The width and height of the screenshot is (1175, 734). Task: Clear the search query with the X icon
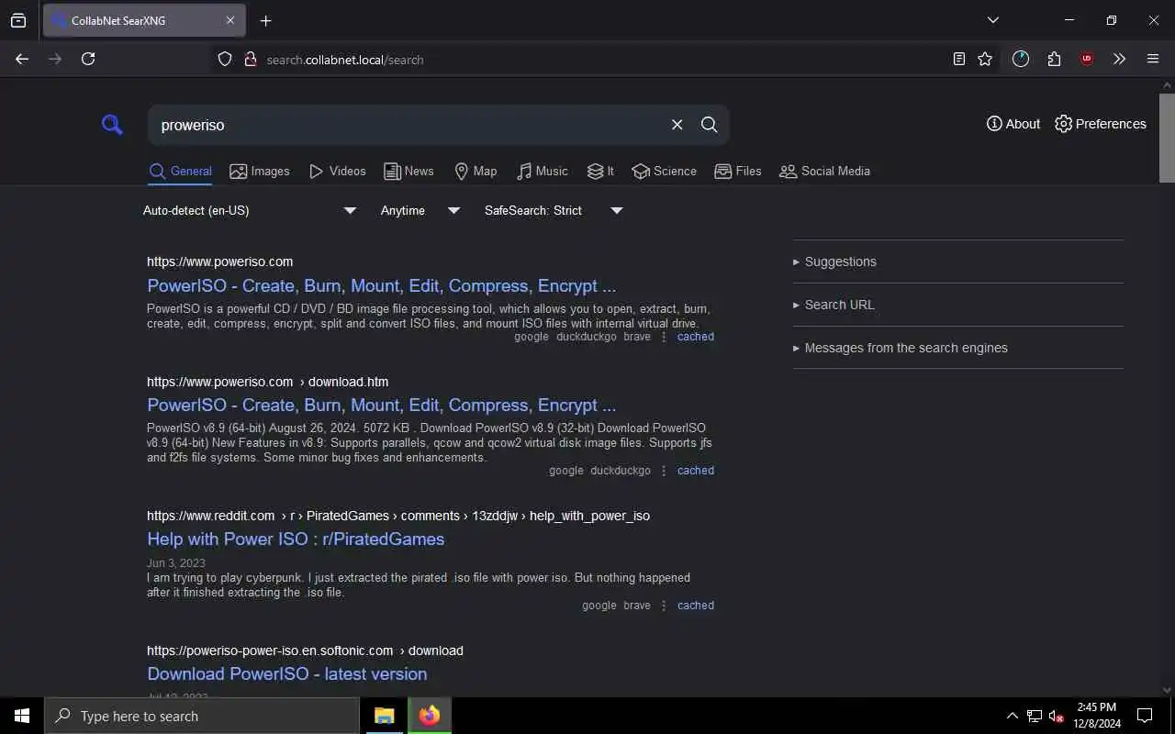point(677,125)
